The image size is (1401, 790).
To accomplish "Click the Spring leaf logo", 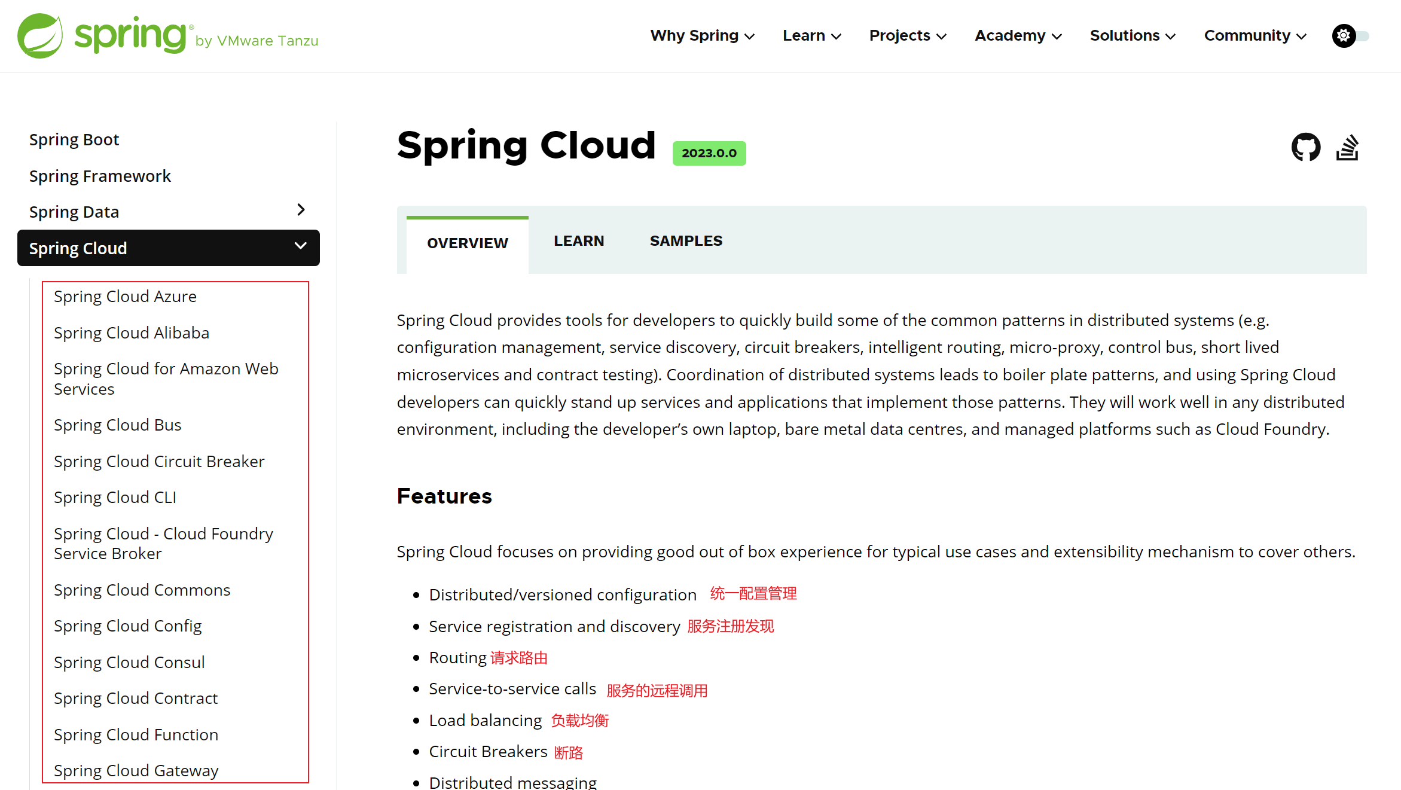I will 40,36.
